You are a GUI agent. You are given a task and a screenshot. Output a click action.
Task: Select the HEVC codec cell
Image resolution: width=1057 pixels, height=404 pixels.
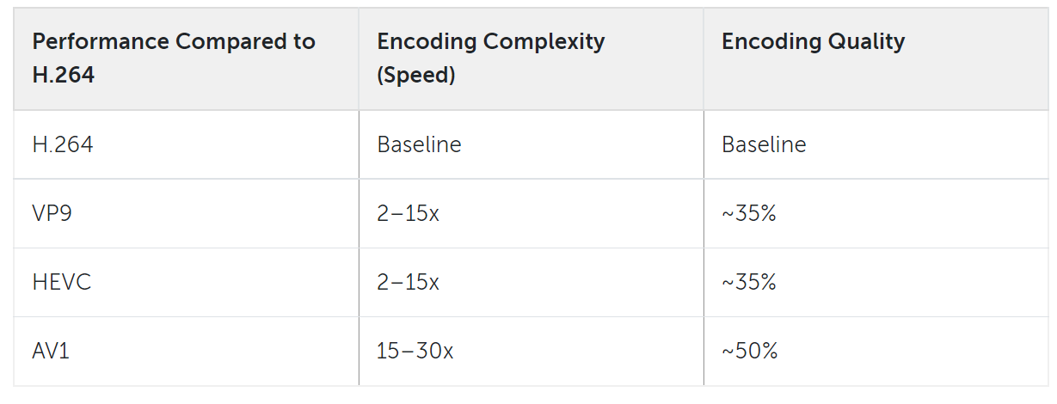click(x=62, y=282)
